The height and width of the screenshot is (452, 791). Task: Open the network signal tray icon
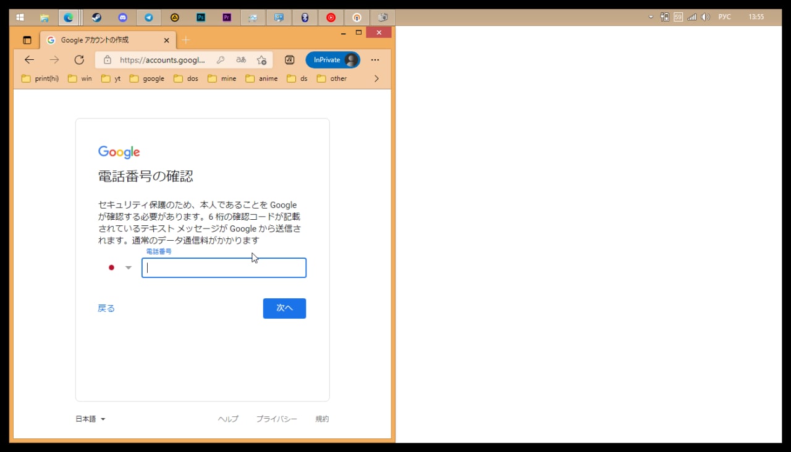tap(692, 17)
